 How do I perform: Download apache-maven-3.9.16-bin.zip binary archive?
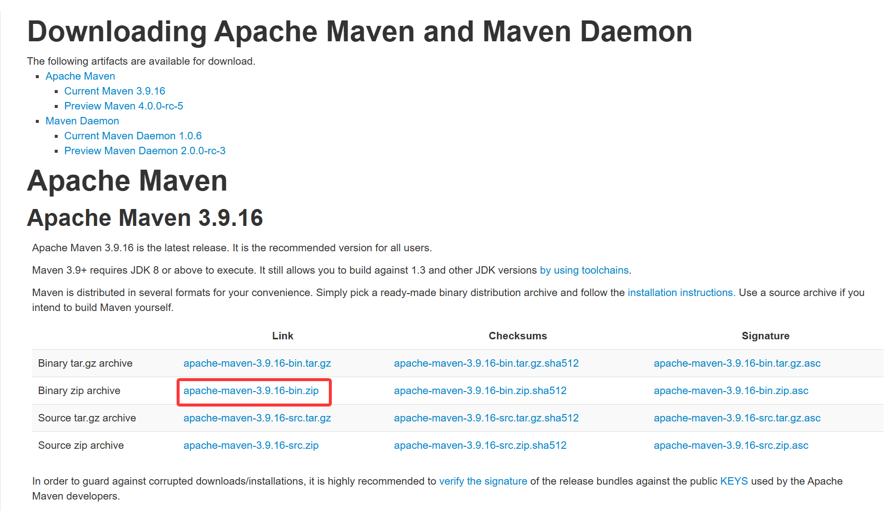click(251, 391)
